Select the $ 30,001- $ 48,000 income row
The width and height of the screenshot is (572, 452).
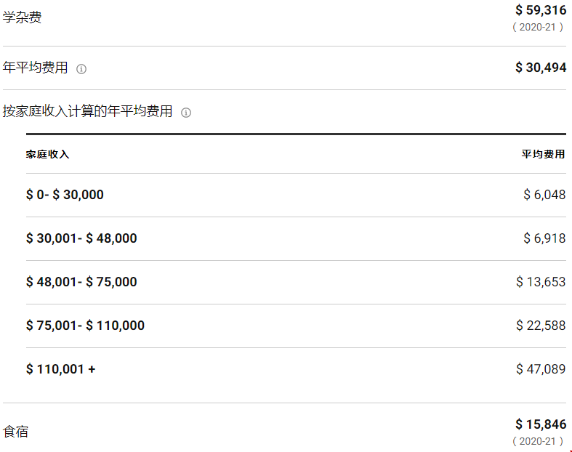click(296, 238)
